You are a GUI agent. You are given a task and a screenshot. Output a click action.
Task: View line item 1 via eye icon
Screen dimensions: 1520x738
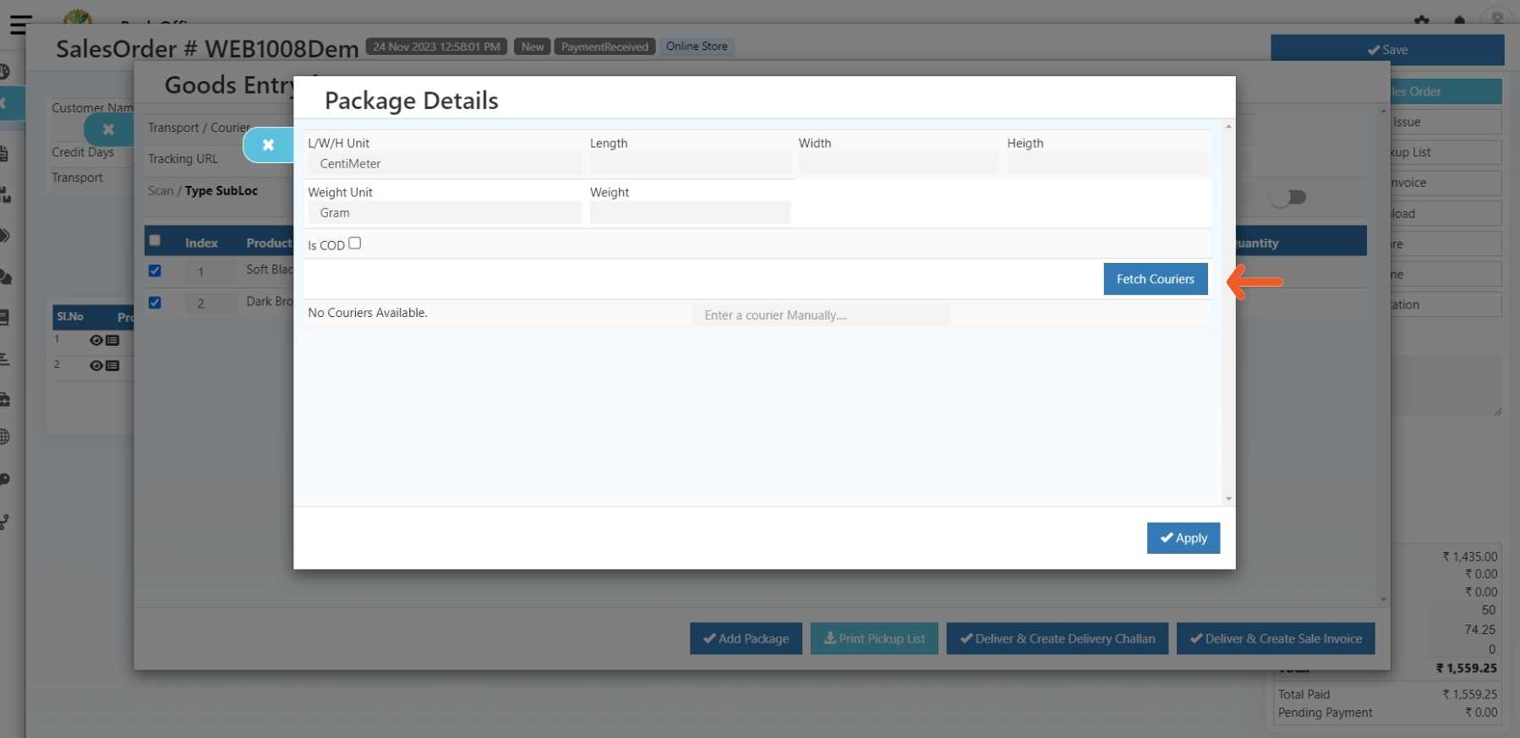point(96,340)
